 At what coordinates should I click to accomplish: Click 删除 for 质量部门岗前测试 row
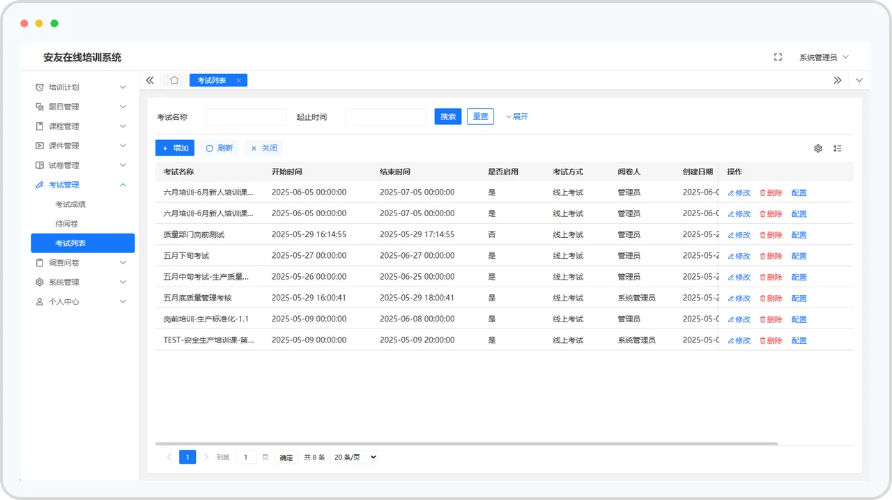(x=771, y=235)
